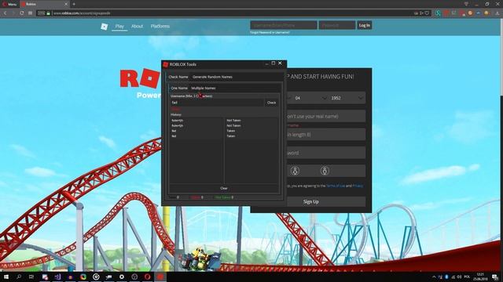Click the VPN badge in address bar
Viewport: 503px width, 282px height.
point(41,13)
